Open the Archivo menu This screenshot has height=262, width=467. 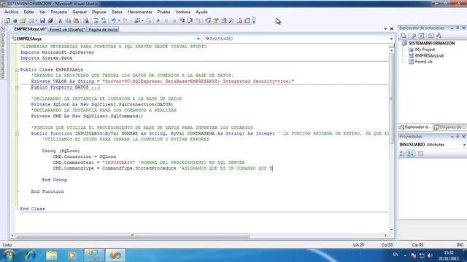[12, 12]
